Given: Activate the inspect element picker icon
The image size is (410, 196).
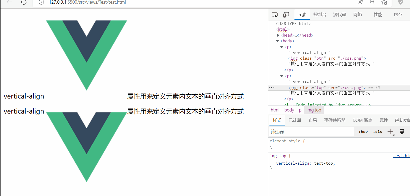Looking at the screenshot, I should pos(275,15).
